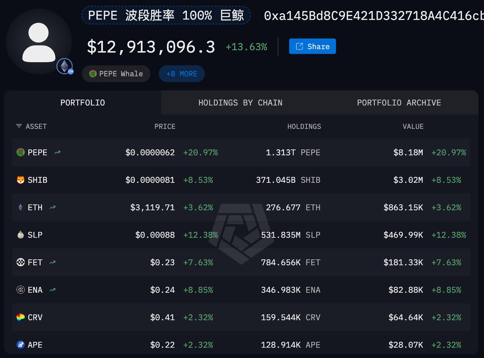Screen dimensions: 484x358
Task: Click the CRV rainbow token icon
Action: coord(21,317)
